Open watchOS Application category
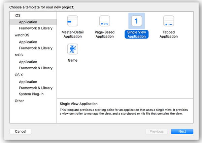Image resolution: width=202 pixels, height=143 pixels. 28,42
